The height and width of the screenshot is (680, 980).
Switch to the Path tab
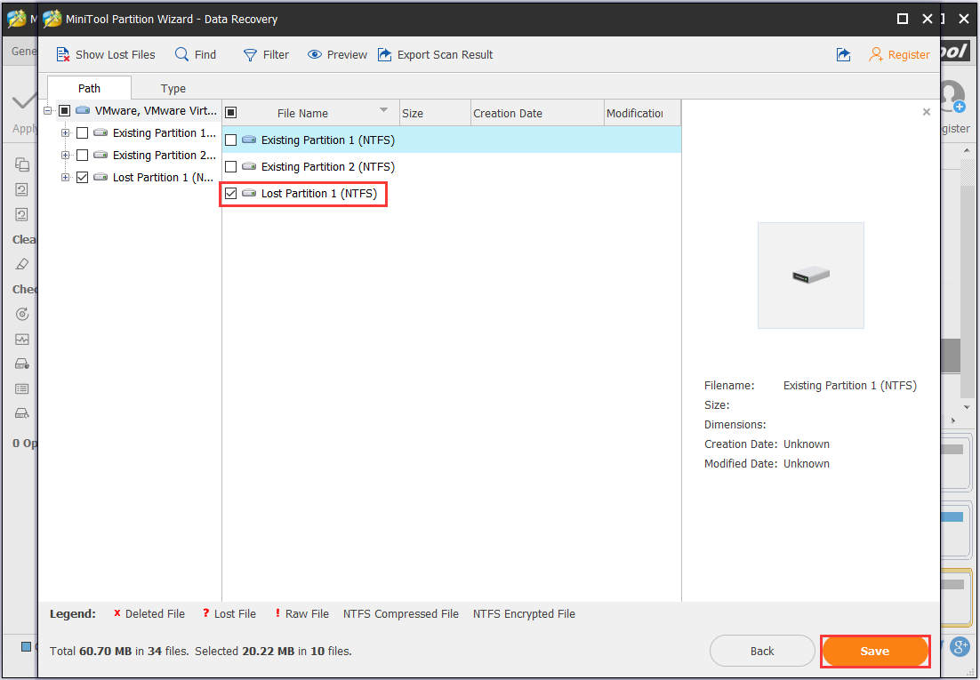click(x=90, y=88)
